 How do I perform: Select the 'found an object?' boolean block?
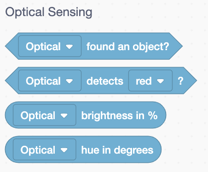94,46
